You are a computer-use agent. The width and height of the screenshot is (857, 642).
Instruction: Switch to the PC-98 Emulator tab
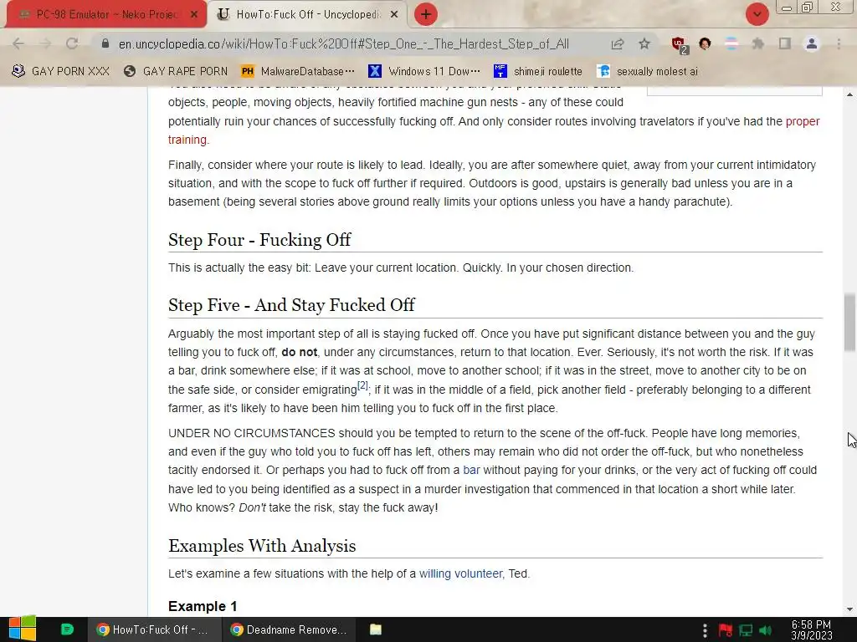106,14
